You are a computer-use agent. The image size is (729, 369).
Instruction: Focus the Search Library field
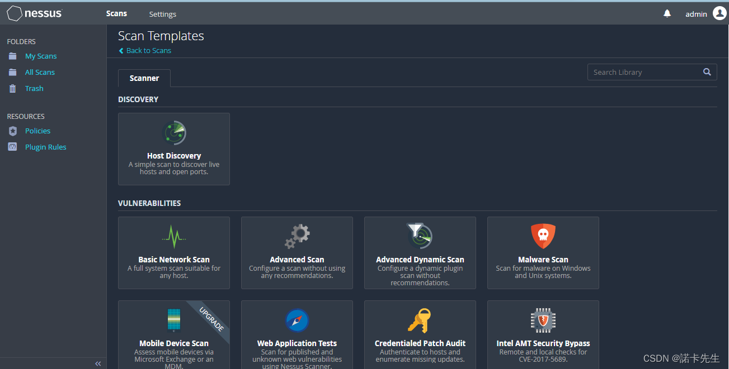point(652,72)
